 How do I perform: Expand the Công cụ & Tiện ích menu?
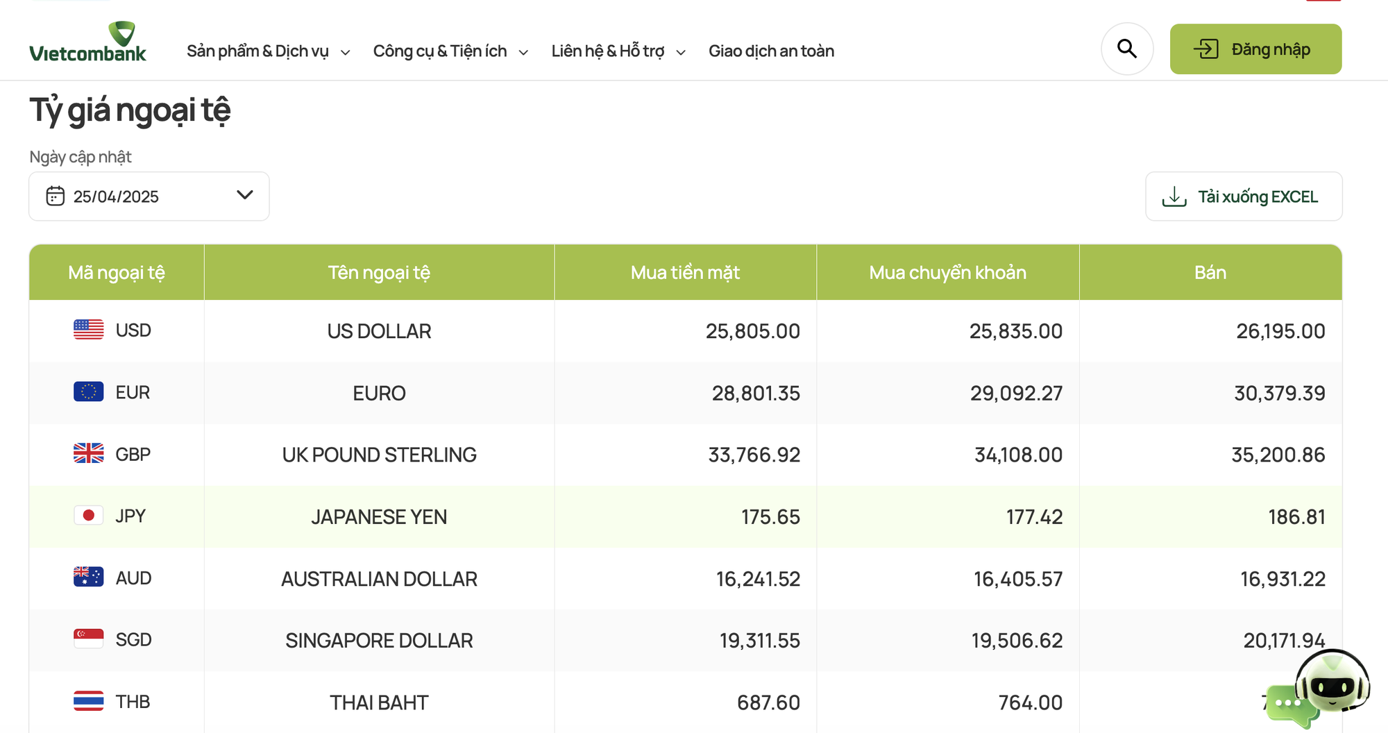click(451, 51)
